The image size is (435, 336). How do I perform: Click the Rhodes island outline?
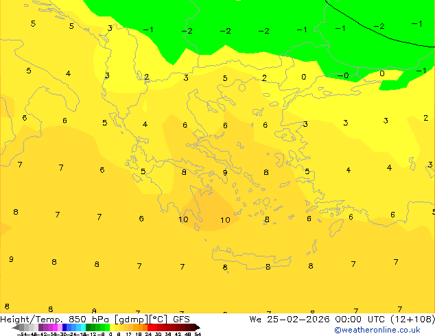(x=336, y=228)
